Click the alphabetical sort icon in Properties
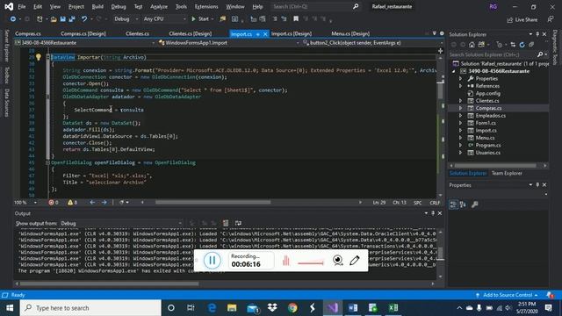 click(463, 205)
